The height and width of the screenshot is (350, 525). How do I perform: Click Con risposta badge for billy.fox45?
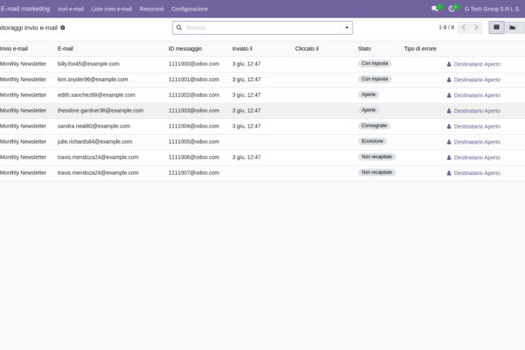click(x=374, y=64)
